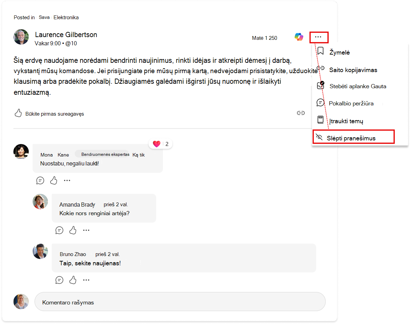Like Laurence's post with thumbs up icon
412x325 pixels.
click(x=18, y=113)
